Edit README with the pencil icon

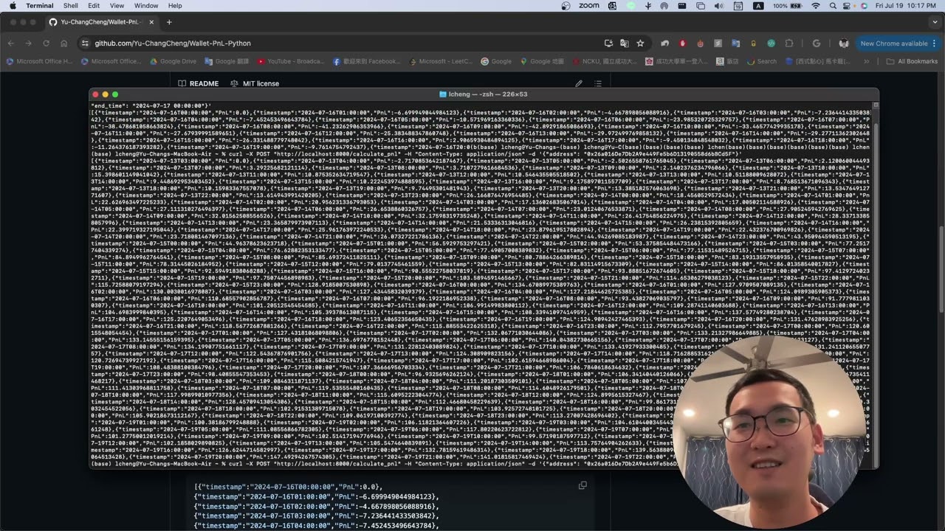click(579, 83)
